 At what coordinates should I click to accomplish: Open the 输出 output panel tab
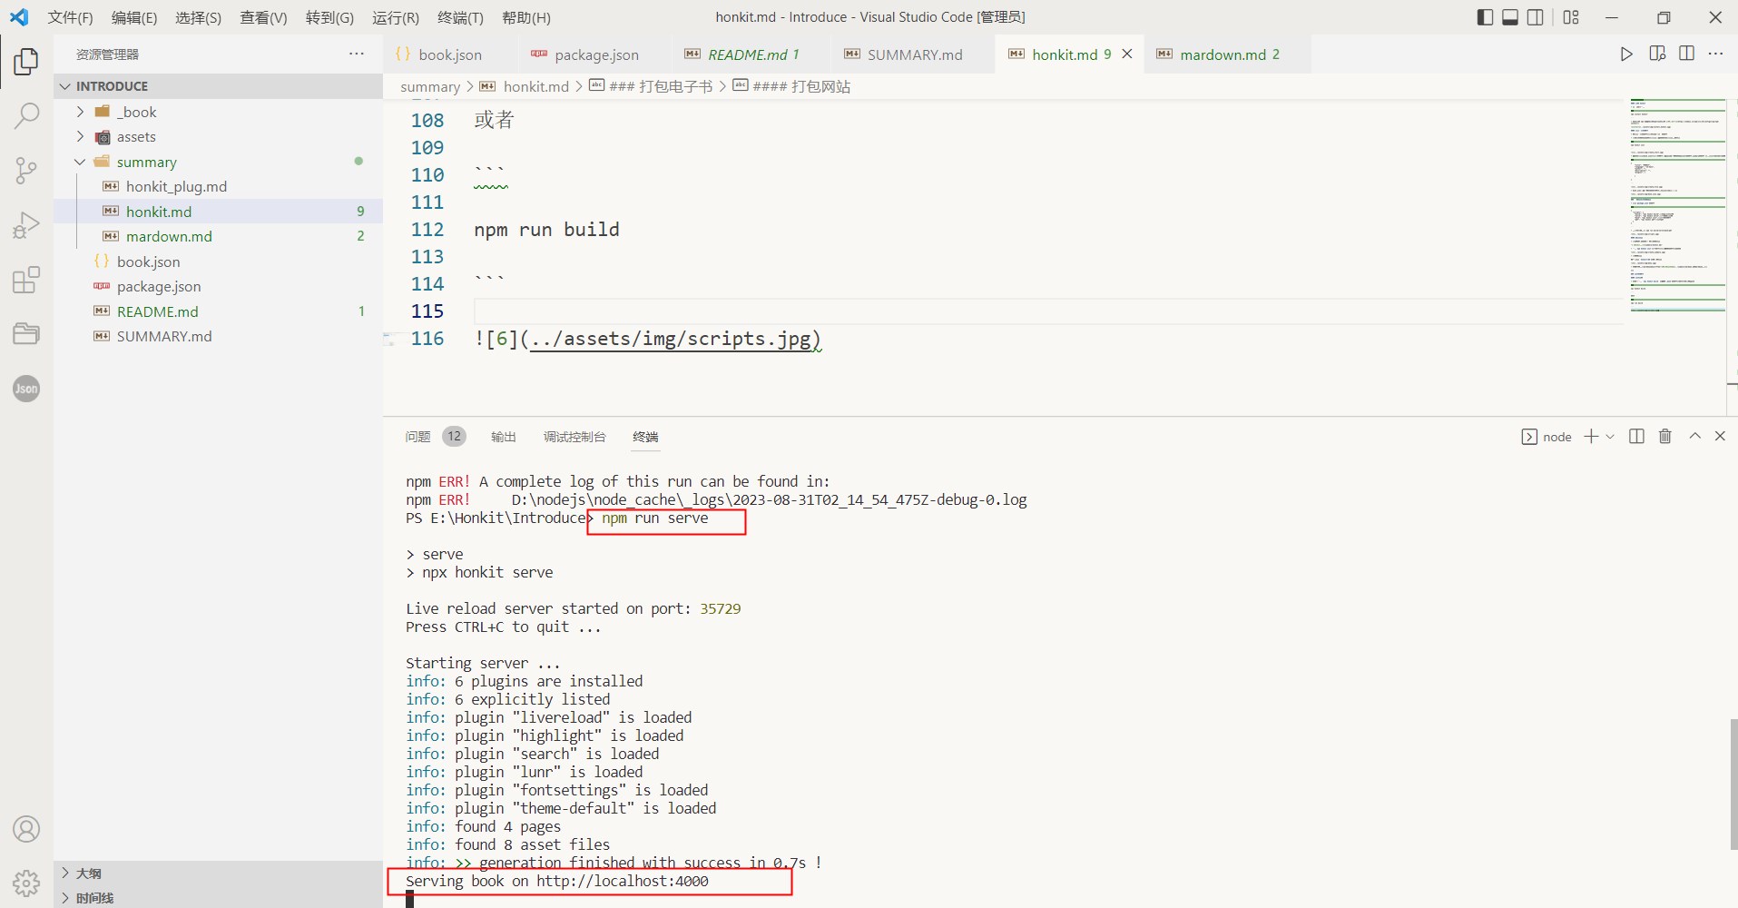(504, 437)
